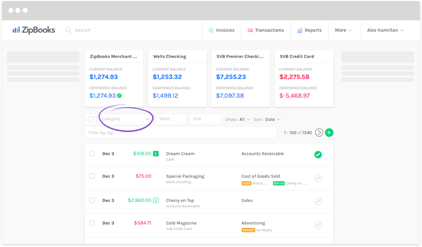Click the ZipBooks logo
The width and height of the screenshot is (422, 247).
point(34,30)
